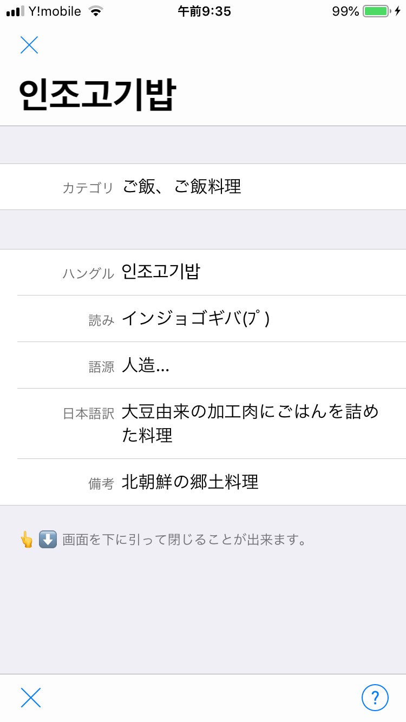The image size is (406, 722).
Task: Tap the 午前9:35 clock in status bar
Action: pyautogui.click(x=204, y=11)
